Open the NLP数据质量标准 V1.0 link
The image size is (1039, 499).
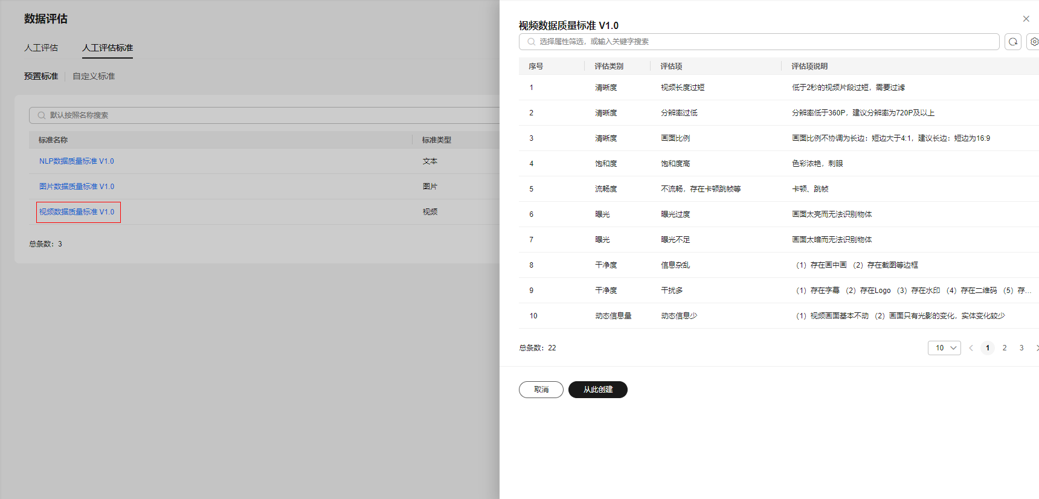pos(77,161)
